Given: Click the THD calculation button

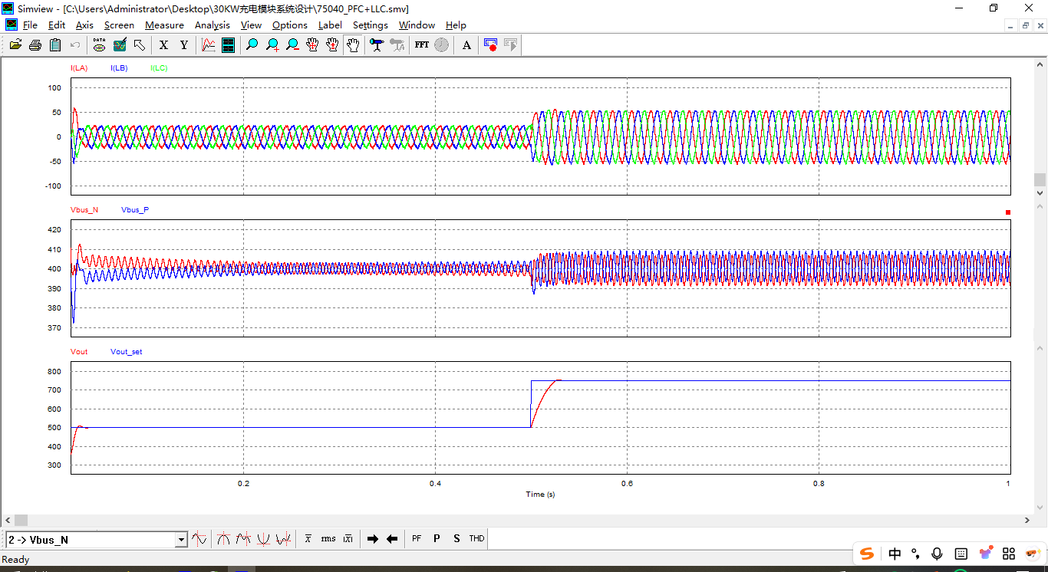Looking at the screenshot, I should pos(476,539).
